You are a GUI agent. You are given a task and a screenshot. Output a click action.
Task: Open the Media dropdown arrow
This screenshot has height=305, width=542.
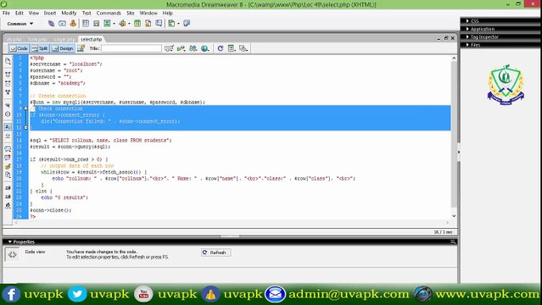pos(129,24)
